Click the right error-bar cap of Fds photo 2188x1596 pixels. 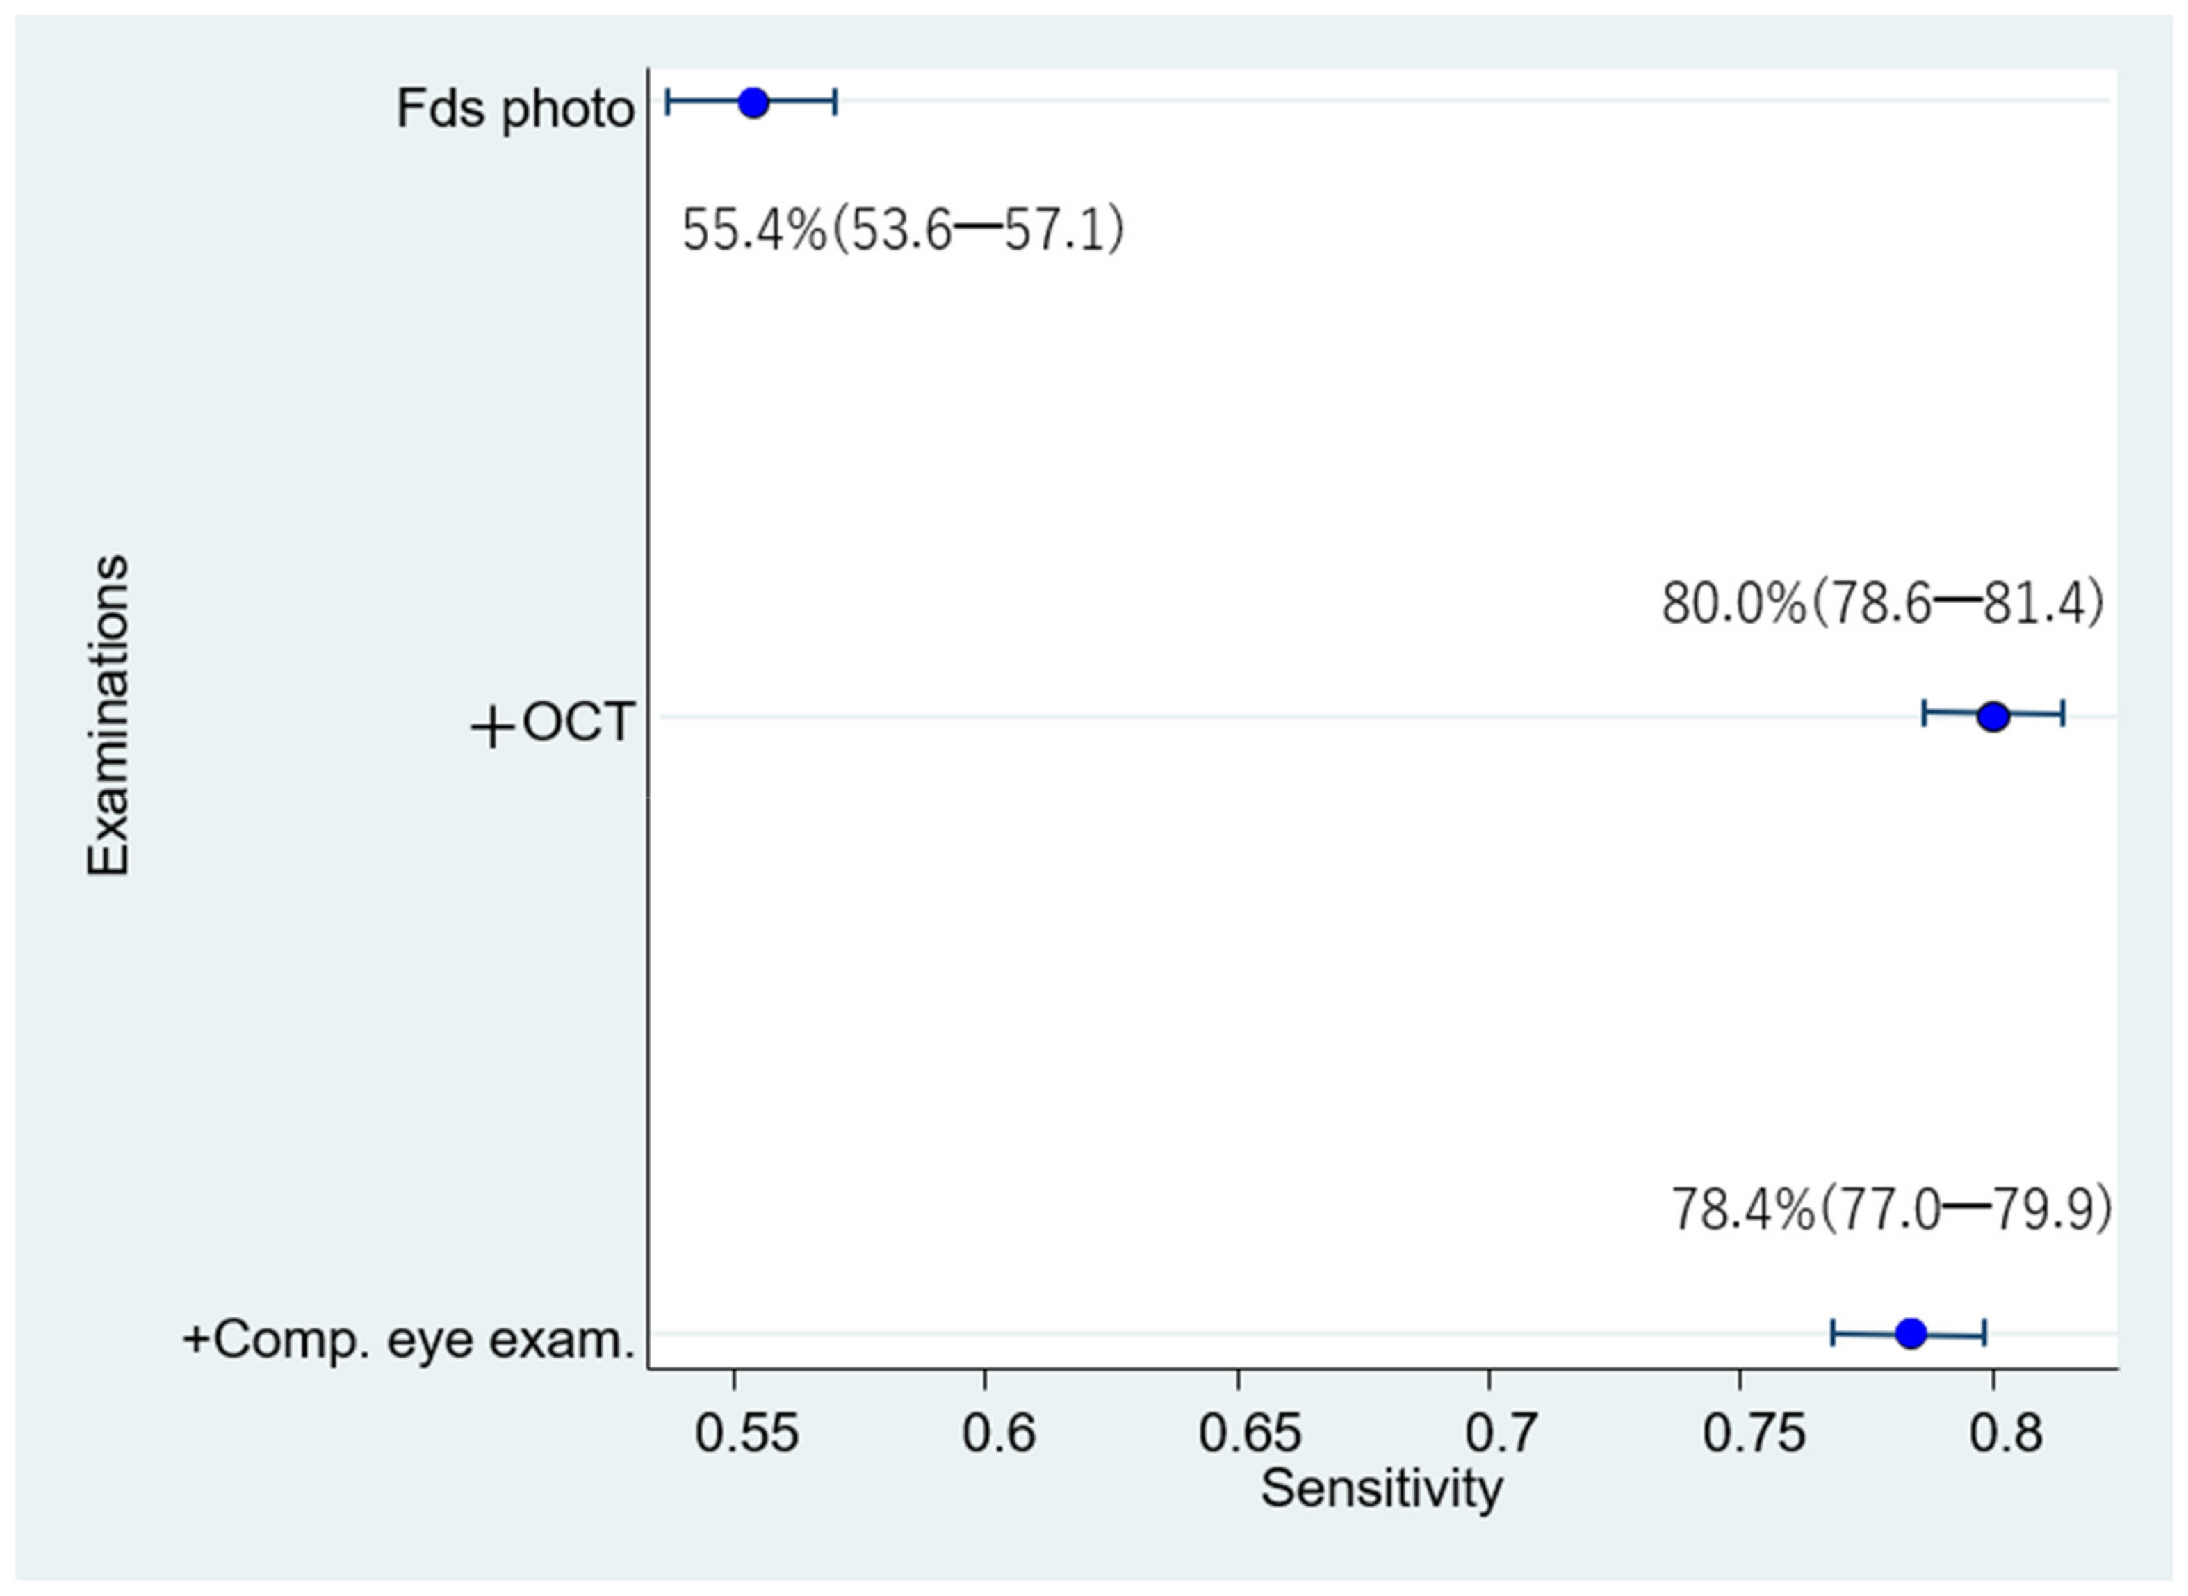(x=835, y=101)
